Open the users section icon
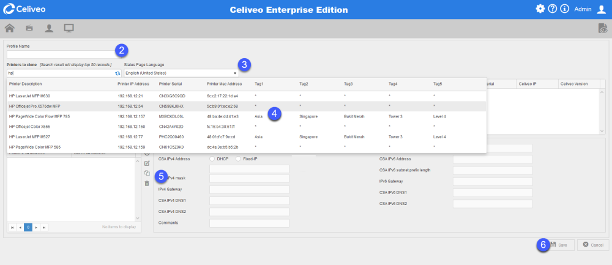 pos(49,28)
